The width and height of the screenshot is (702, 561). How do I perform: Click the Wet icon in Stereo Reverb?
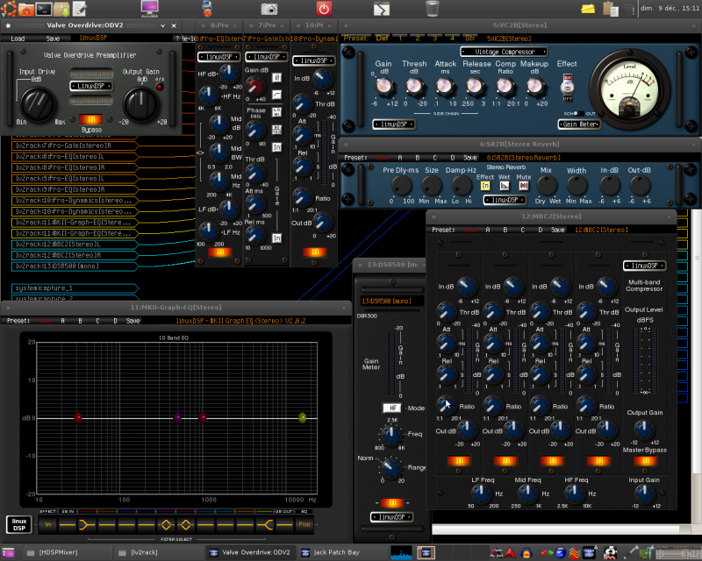tap(505, 185)
